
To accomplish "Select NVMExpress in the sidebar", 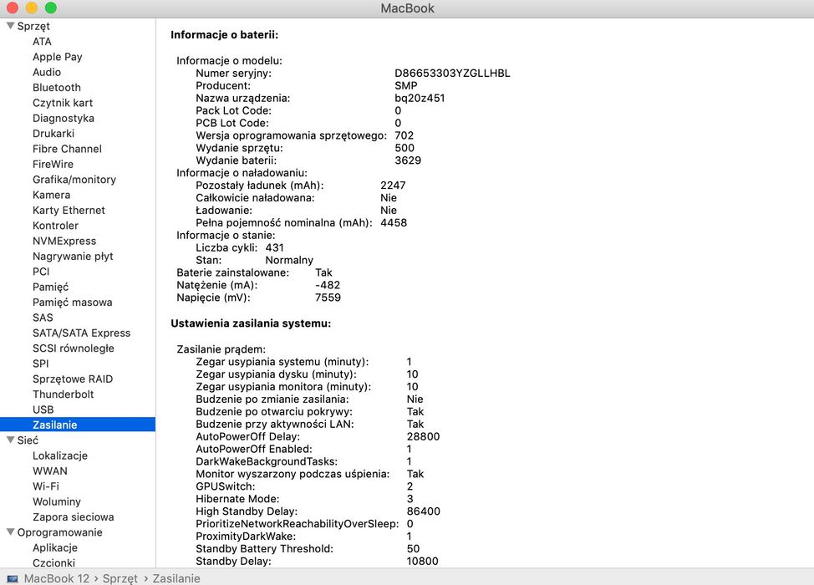I will point(64,241).
